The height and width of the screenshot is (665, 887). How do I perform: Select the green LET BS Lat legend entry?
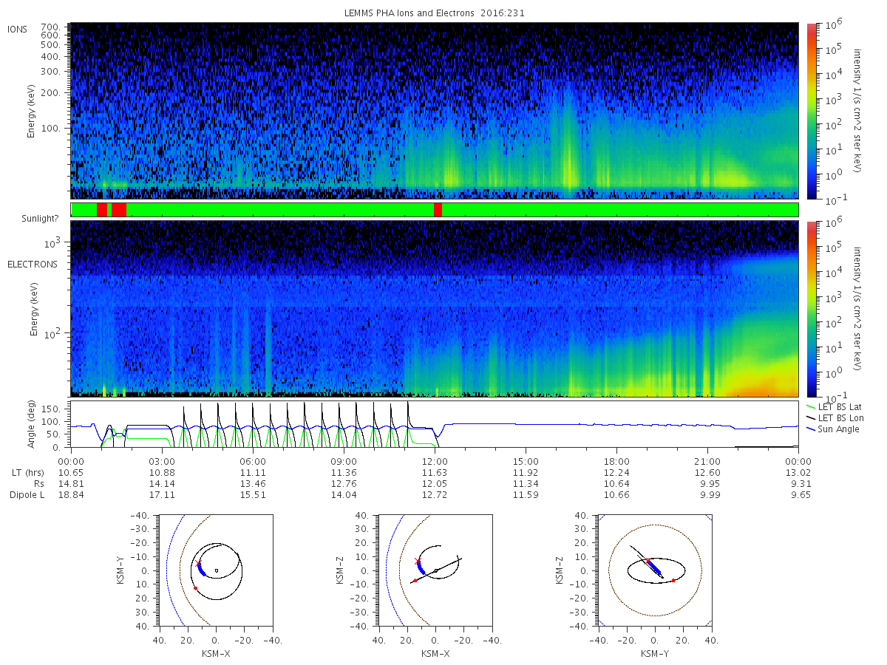click(x=838, y=406)
